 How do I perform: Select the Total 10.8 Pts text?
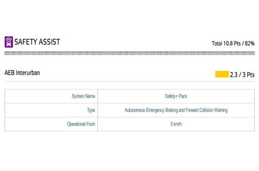[226, 43]
